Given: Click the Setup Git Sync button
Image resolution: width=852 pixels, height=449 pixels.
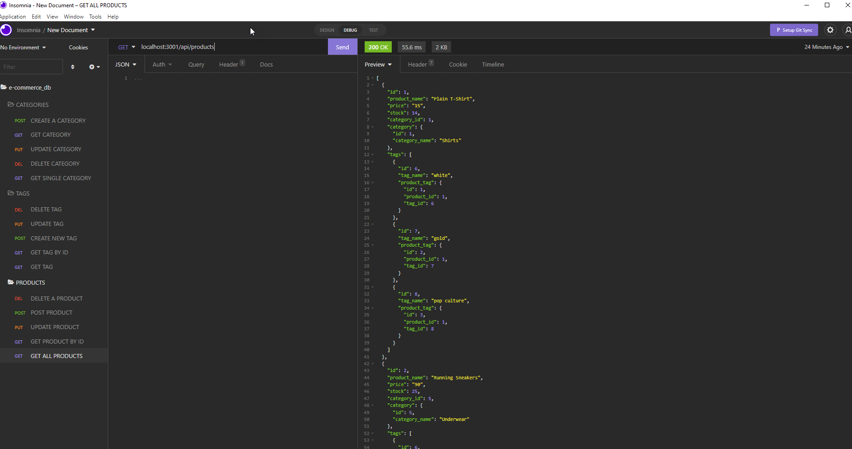Looking at the screenshot, I should (794, 30).
